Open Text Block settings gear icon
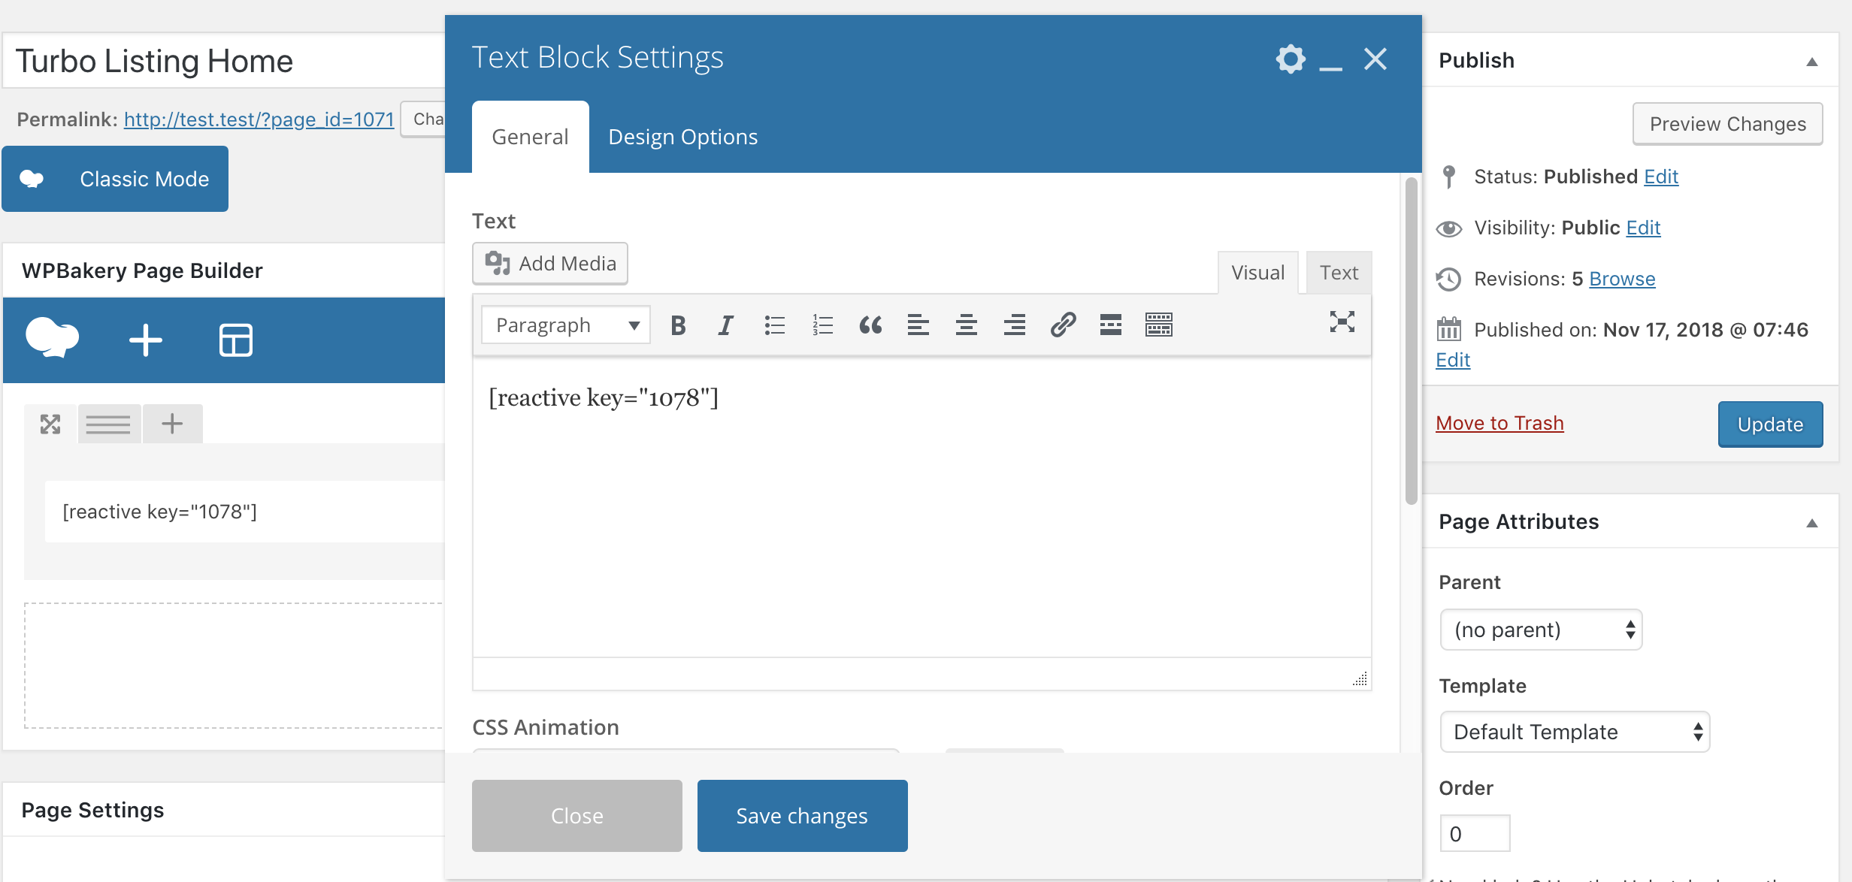This screenshot has height=882, width=1852. point(1290,59)
